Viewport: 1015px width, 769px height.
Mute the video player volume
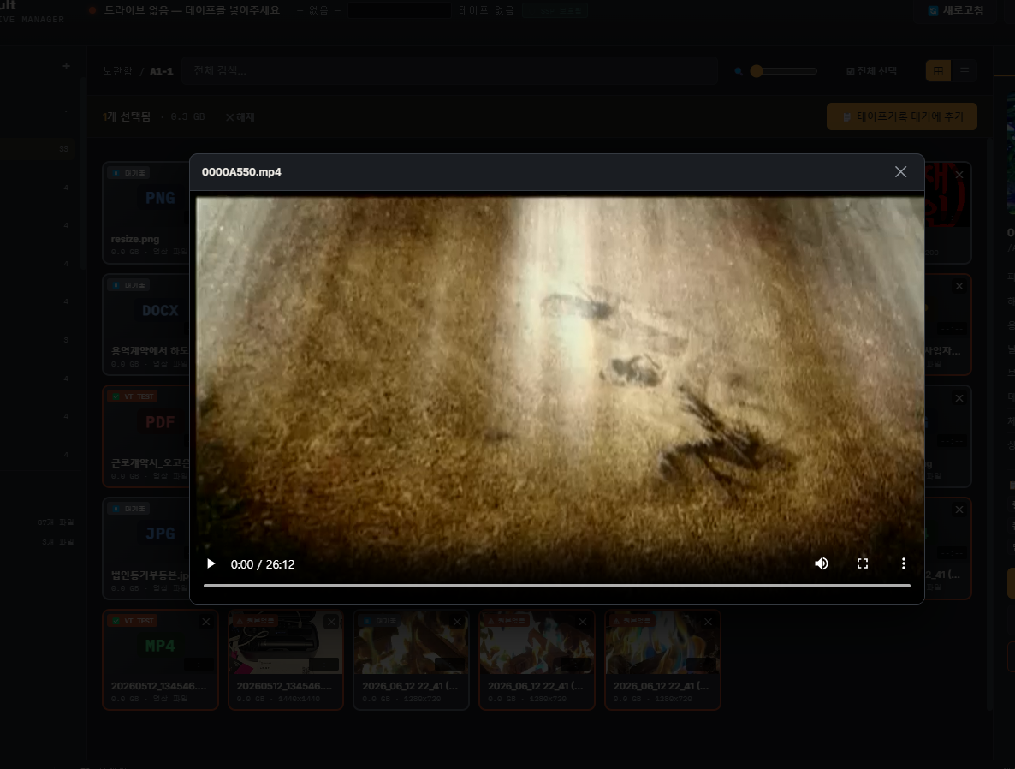[x=822, y=563]
